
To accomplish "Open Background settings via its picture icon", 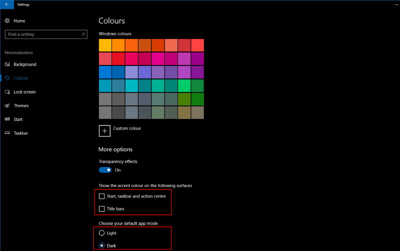I will pos(7,64).
